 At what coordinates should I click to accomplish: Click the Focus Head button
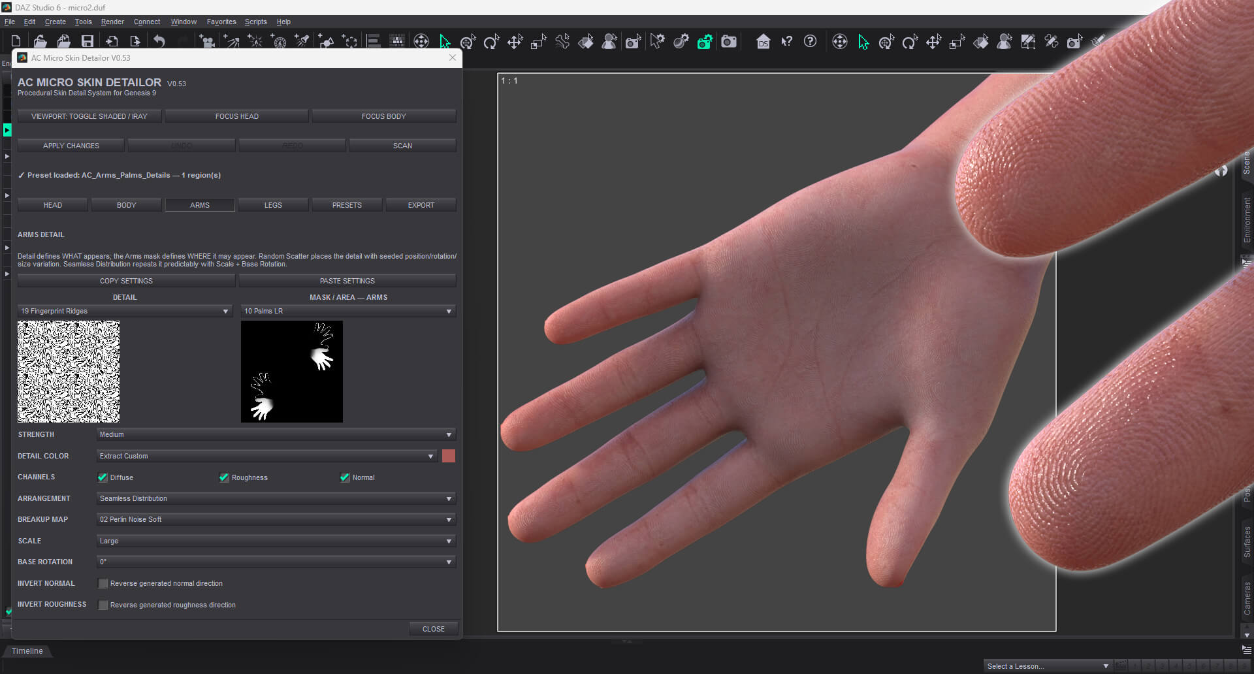tap(237, 116)
